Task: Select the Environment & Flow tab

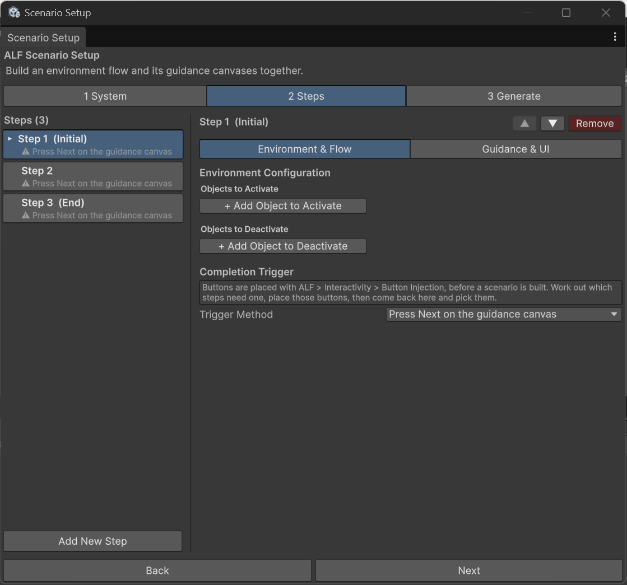Action: 305,149
